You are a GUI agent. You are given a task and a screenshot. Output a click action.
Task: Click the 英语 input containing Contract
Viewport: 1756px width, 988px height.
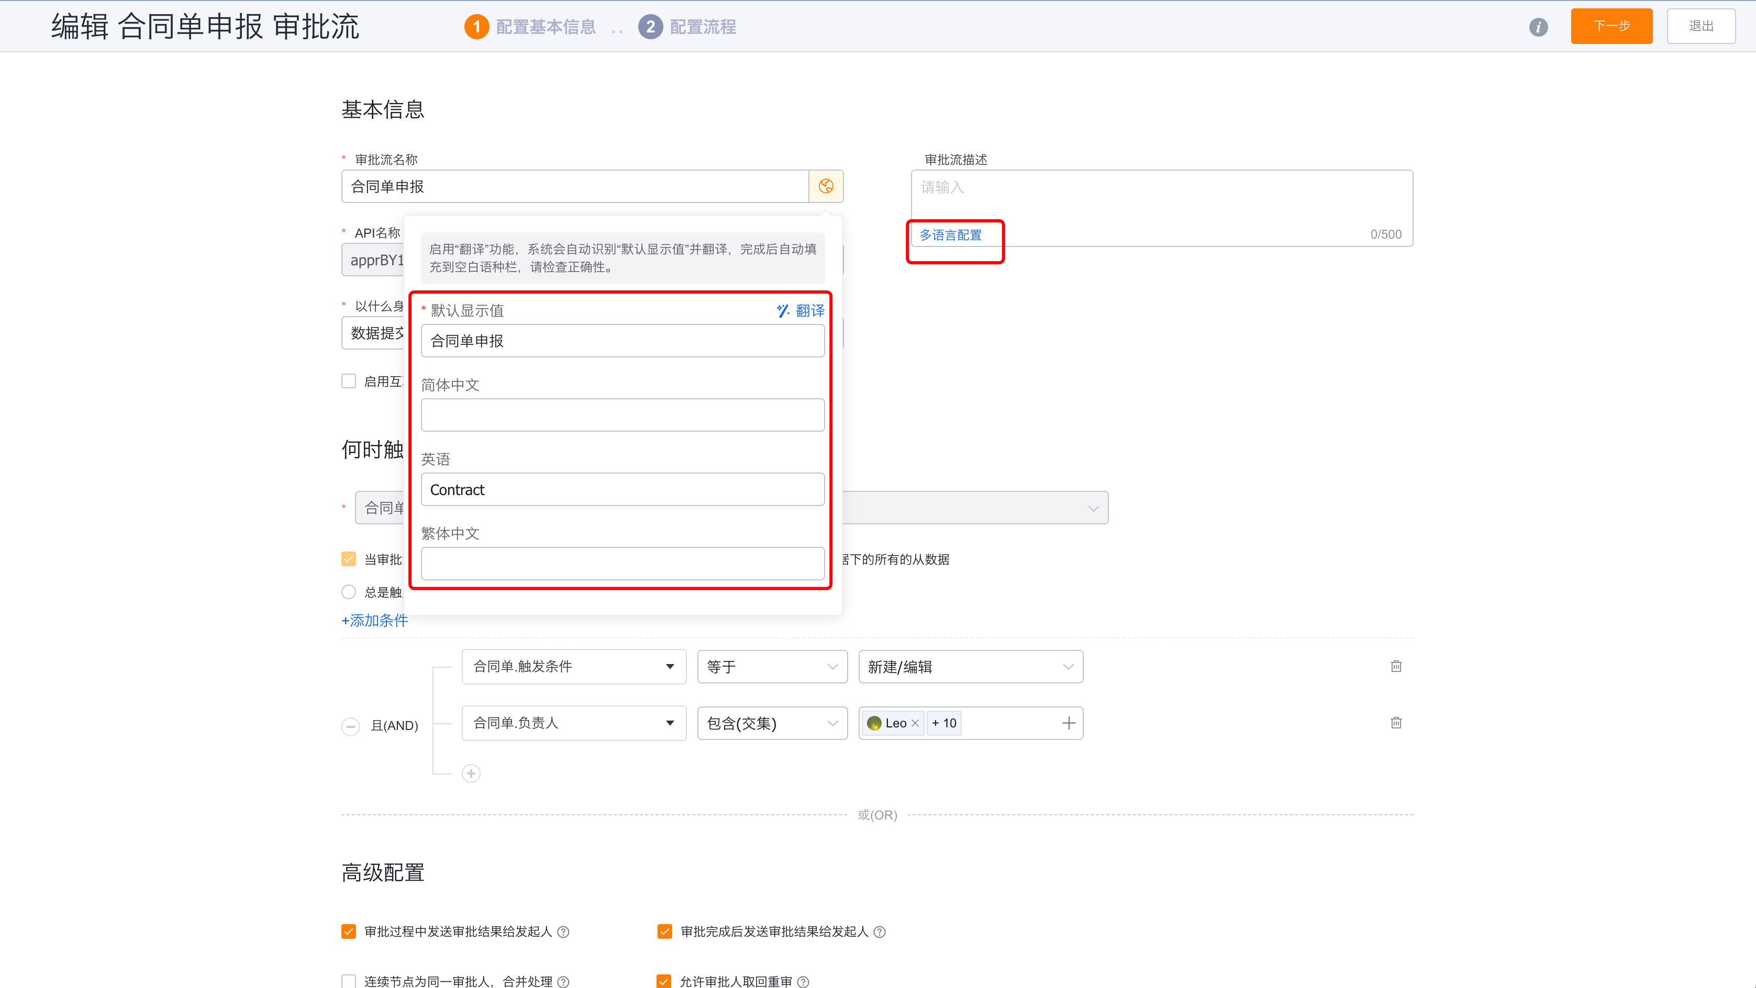pyautogui.click(x=623, y=489)
